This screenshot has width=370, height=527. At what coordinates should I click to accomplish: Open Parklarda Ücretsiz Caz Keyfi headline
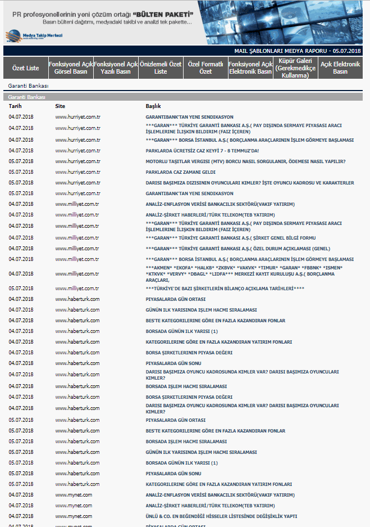pyautogui.click(x=202, y=151)
